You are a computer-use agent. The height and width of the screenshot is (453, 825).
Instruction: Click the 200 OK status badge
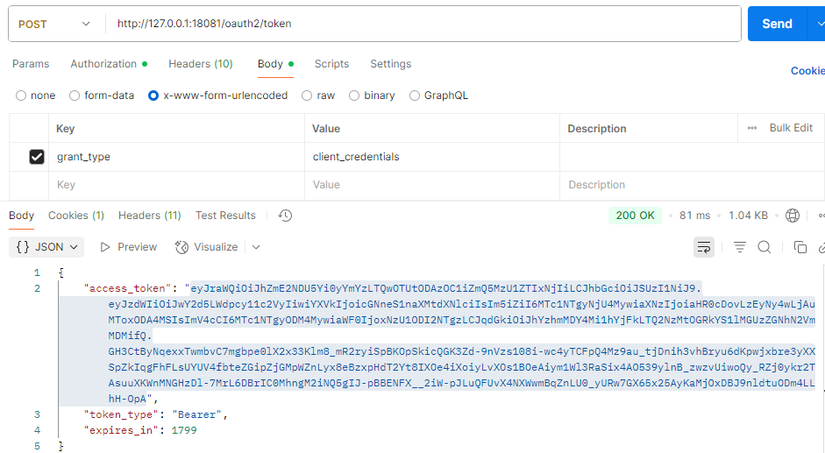pos(635,216)
